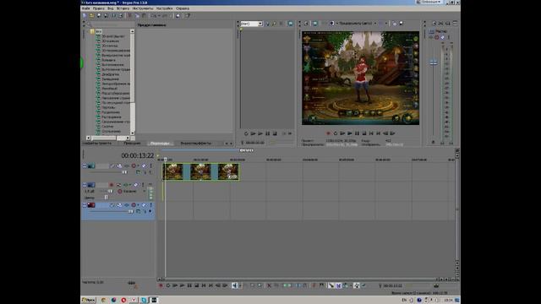Viewport: 541px width, 304px height.
Task: Click the timeline transport record button
Action: tap(161, 285)
